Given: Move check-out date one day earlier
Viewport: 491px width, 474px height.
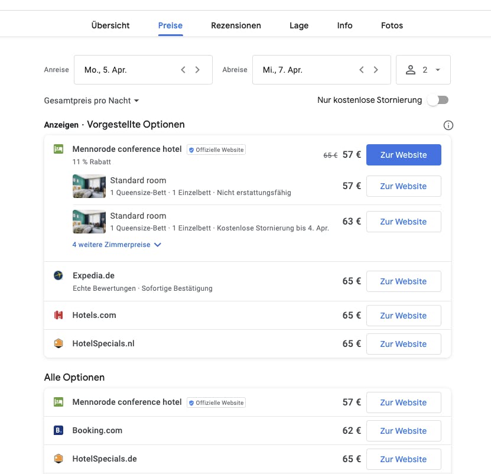Looking at the screenshot, I should click(x=362, y=70).
